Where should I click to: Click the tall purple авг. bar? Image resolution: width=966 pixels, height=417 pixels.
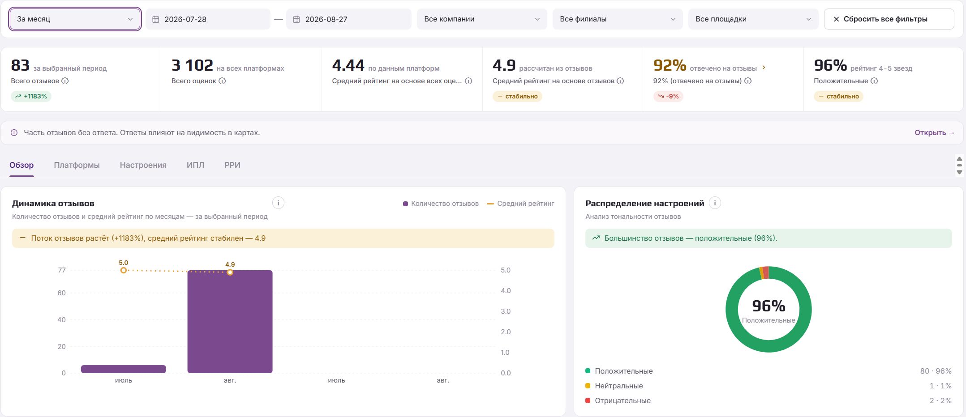[x=230, y=322]
